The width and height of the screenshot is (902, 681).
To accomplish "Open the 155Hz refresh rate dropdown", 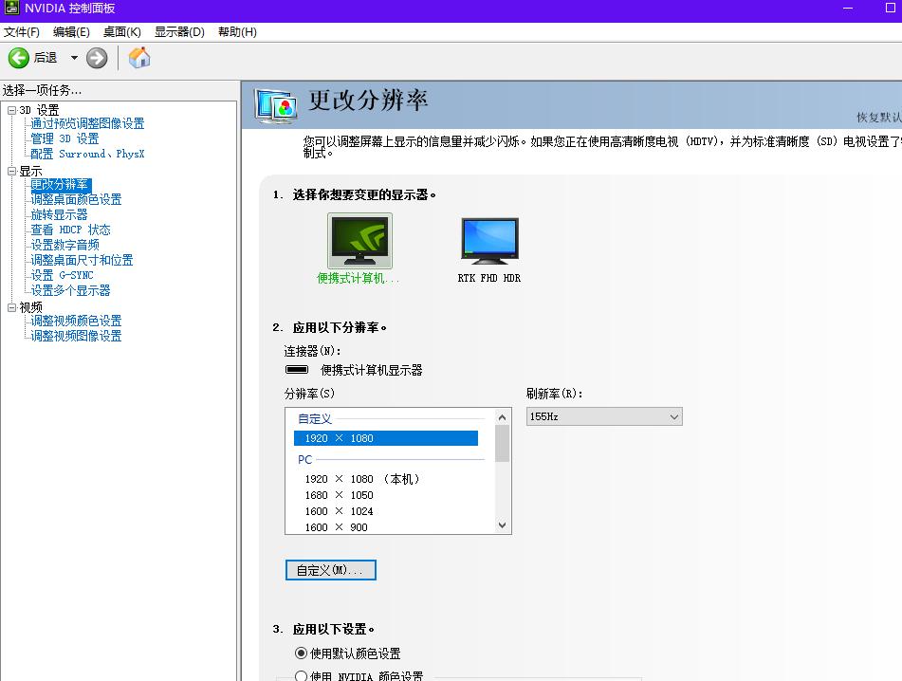I will pyautogui.click(x=604, y=416).
